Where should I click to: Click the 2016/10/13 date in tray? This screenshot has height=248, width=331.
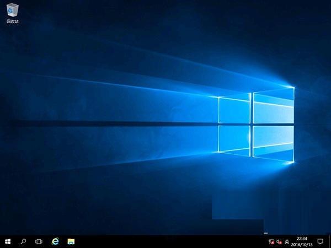coord(302,244)
